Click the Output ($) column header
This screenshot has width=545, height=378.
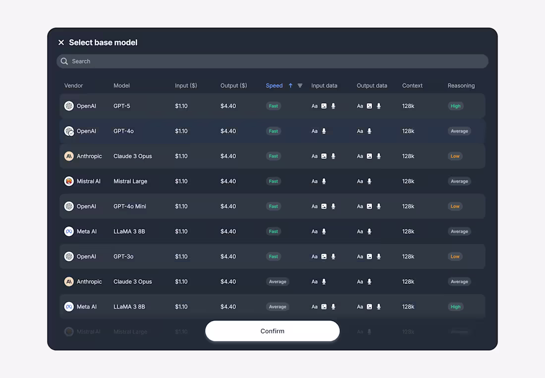point(233,86)
